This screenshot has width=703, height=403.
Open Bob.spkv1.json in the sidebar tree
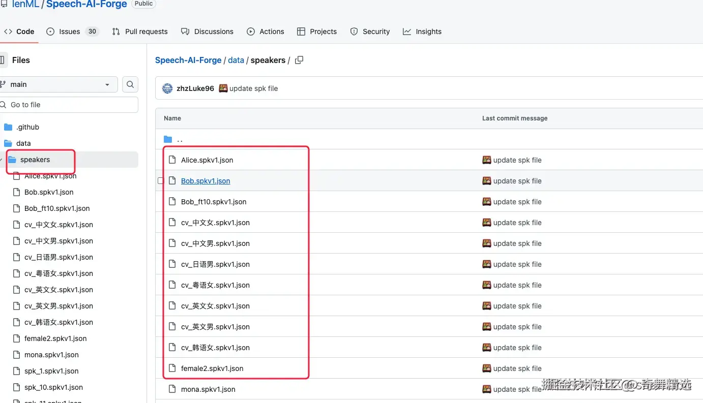coord(49,192)
